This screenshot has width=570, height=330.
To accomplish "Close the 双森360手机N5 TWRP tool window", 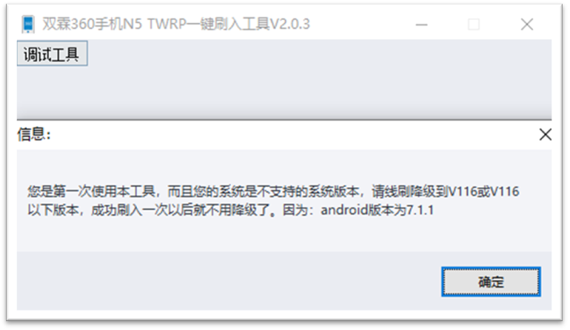I will pyautogui.click(x=527, y=24).
